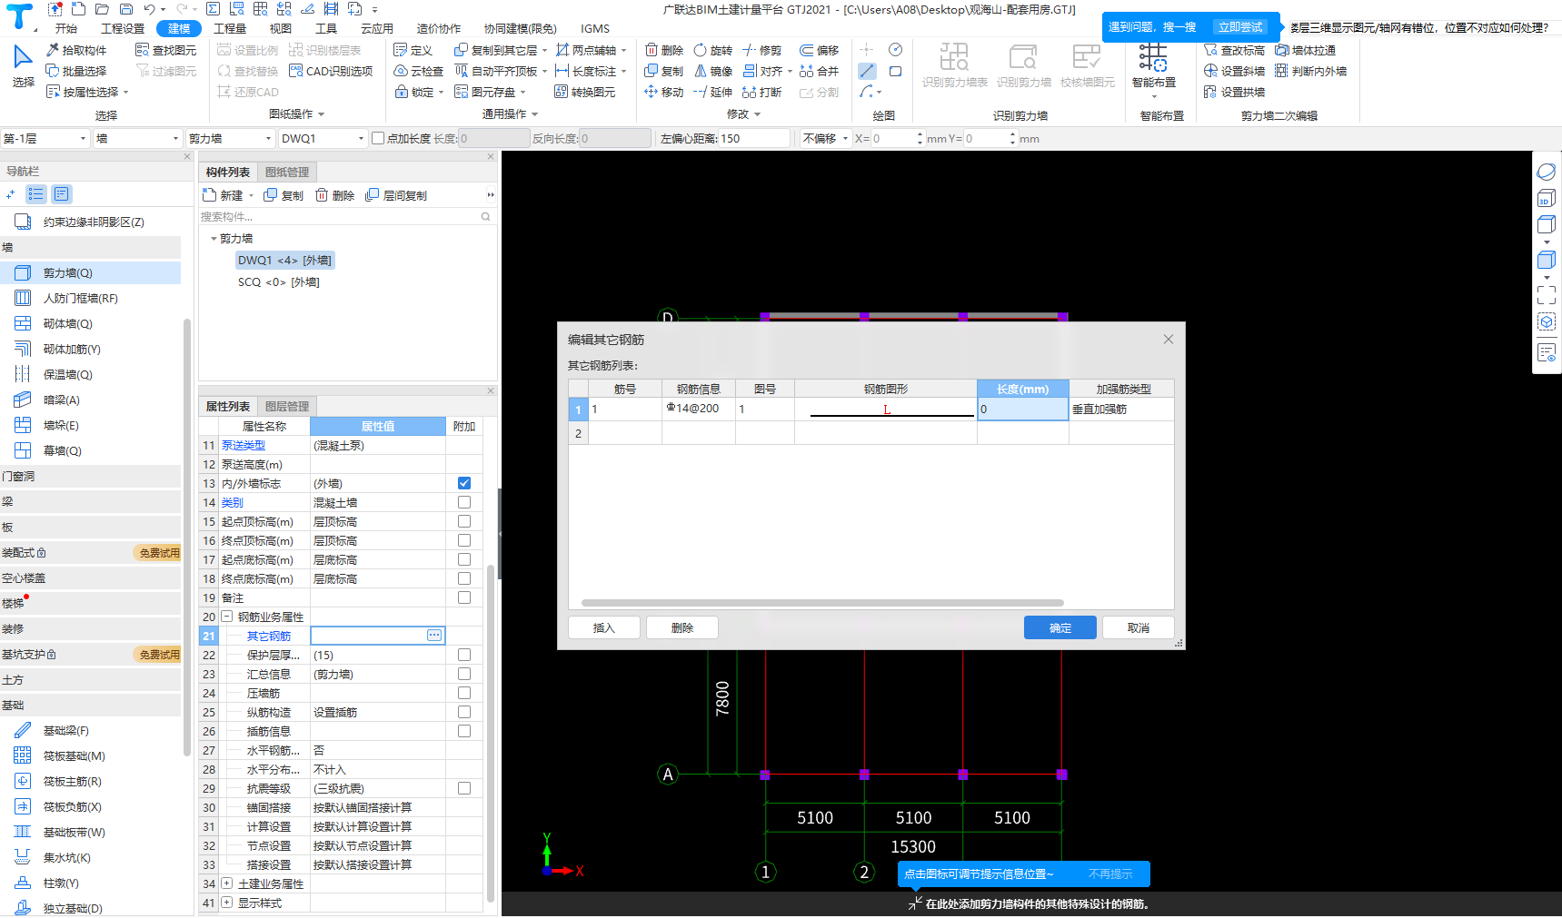Screen dimensions: 1562x918
Task: Click 不再提示 link in blue tip
Action: coord(1110,874)
